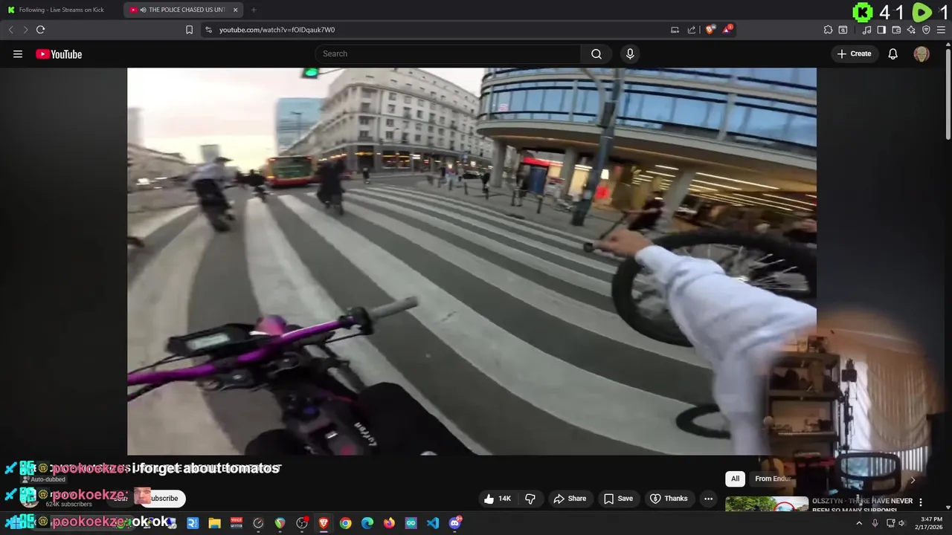Reload the page with the refresh icon
952x535 pixels.
pyautogui.click(x=40, y=30)
